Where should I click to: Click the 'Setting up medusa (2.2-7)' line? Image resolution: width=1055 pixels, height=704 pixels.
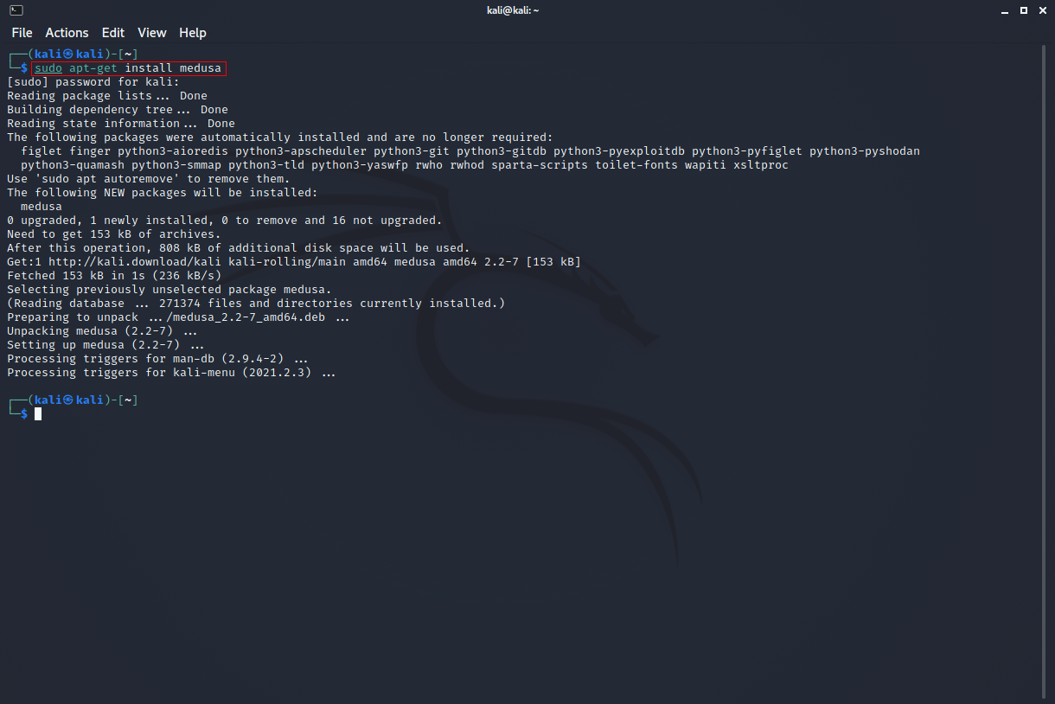tap(105, 345)
